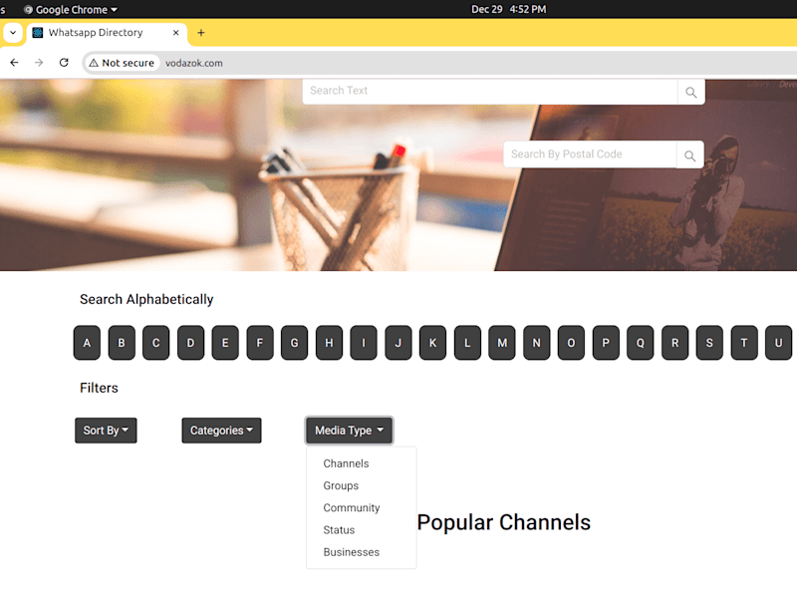Viewport: 797px width, 598px height.
Task: Close the Whatsapp Directory tab
Action: pos(176,33)
